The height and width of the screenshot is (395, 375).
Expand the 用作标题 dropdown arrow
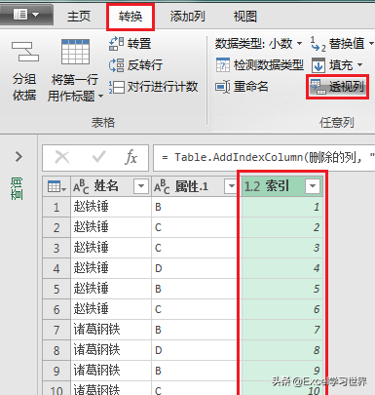100,97
